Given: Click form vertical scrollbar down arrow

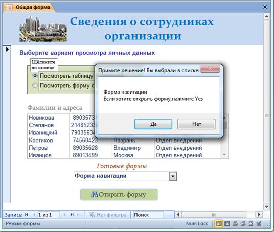Looking at the screenshot, I should [x=266, y=207].
